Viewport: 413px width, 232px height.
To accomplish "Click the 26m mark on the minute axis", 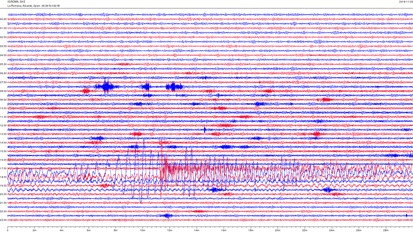I will click(x=358, y=230).
